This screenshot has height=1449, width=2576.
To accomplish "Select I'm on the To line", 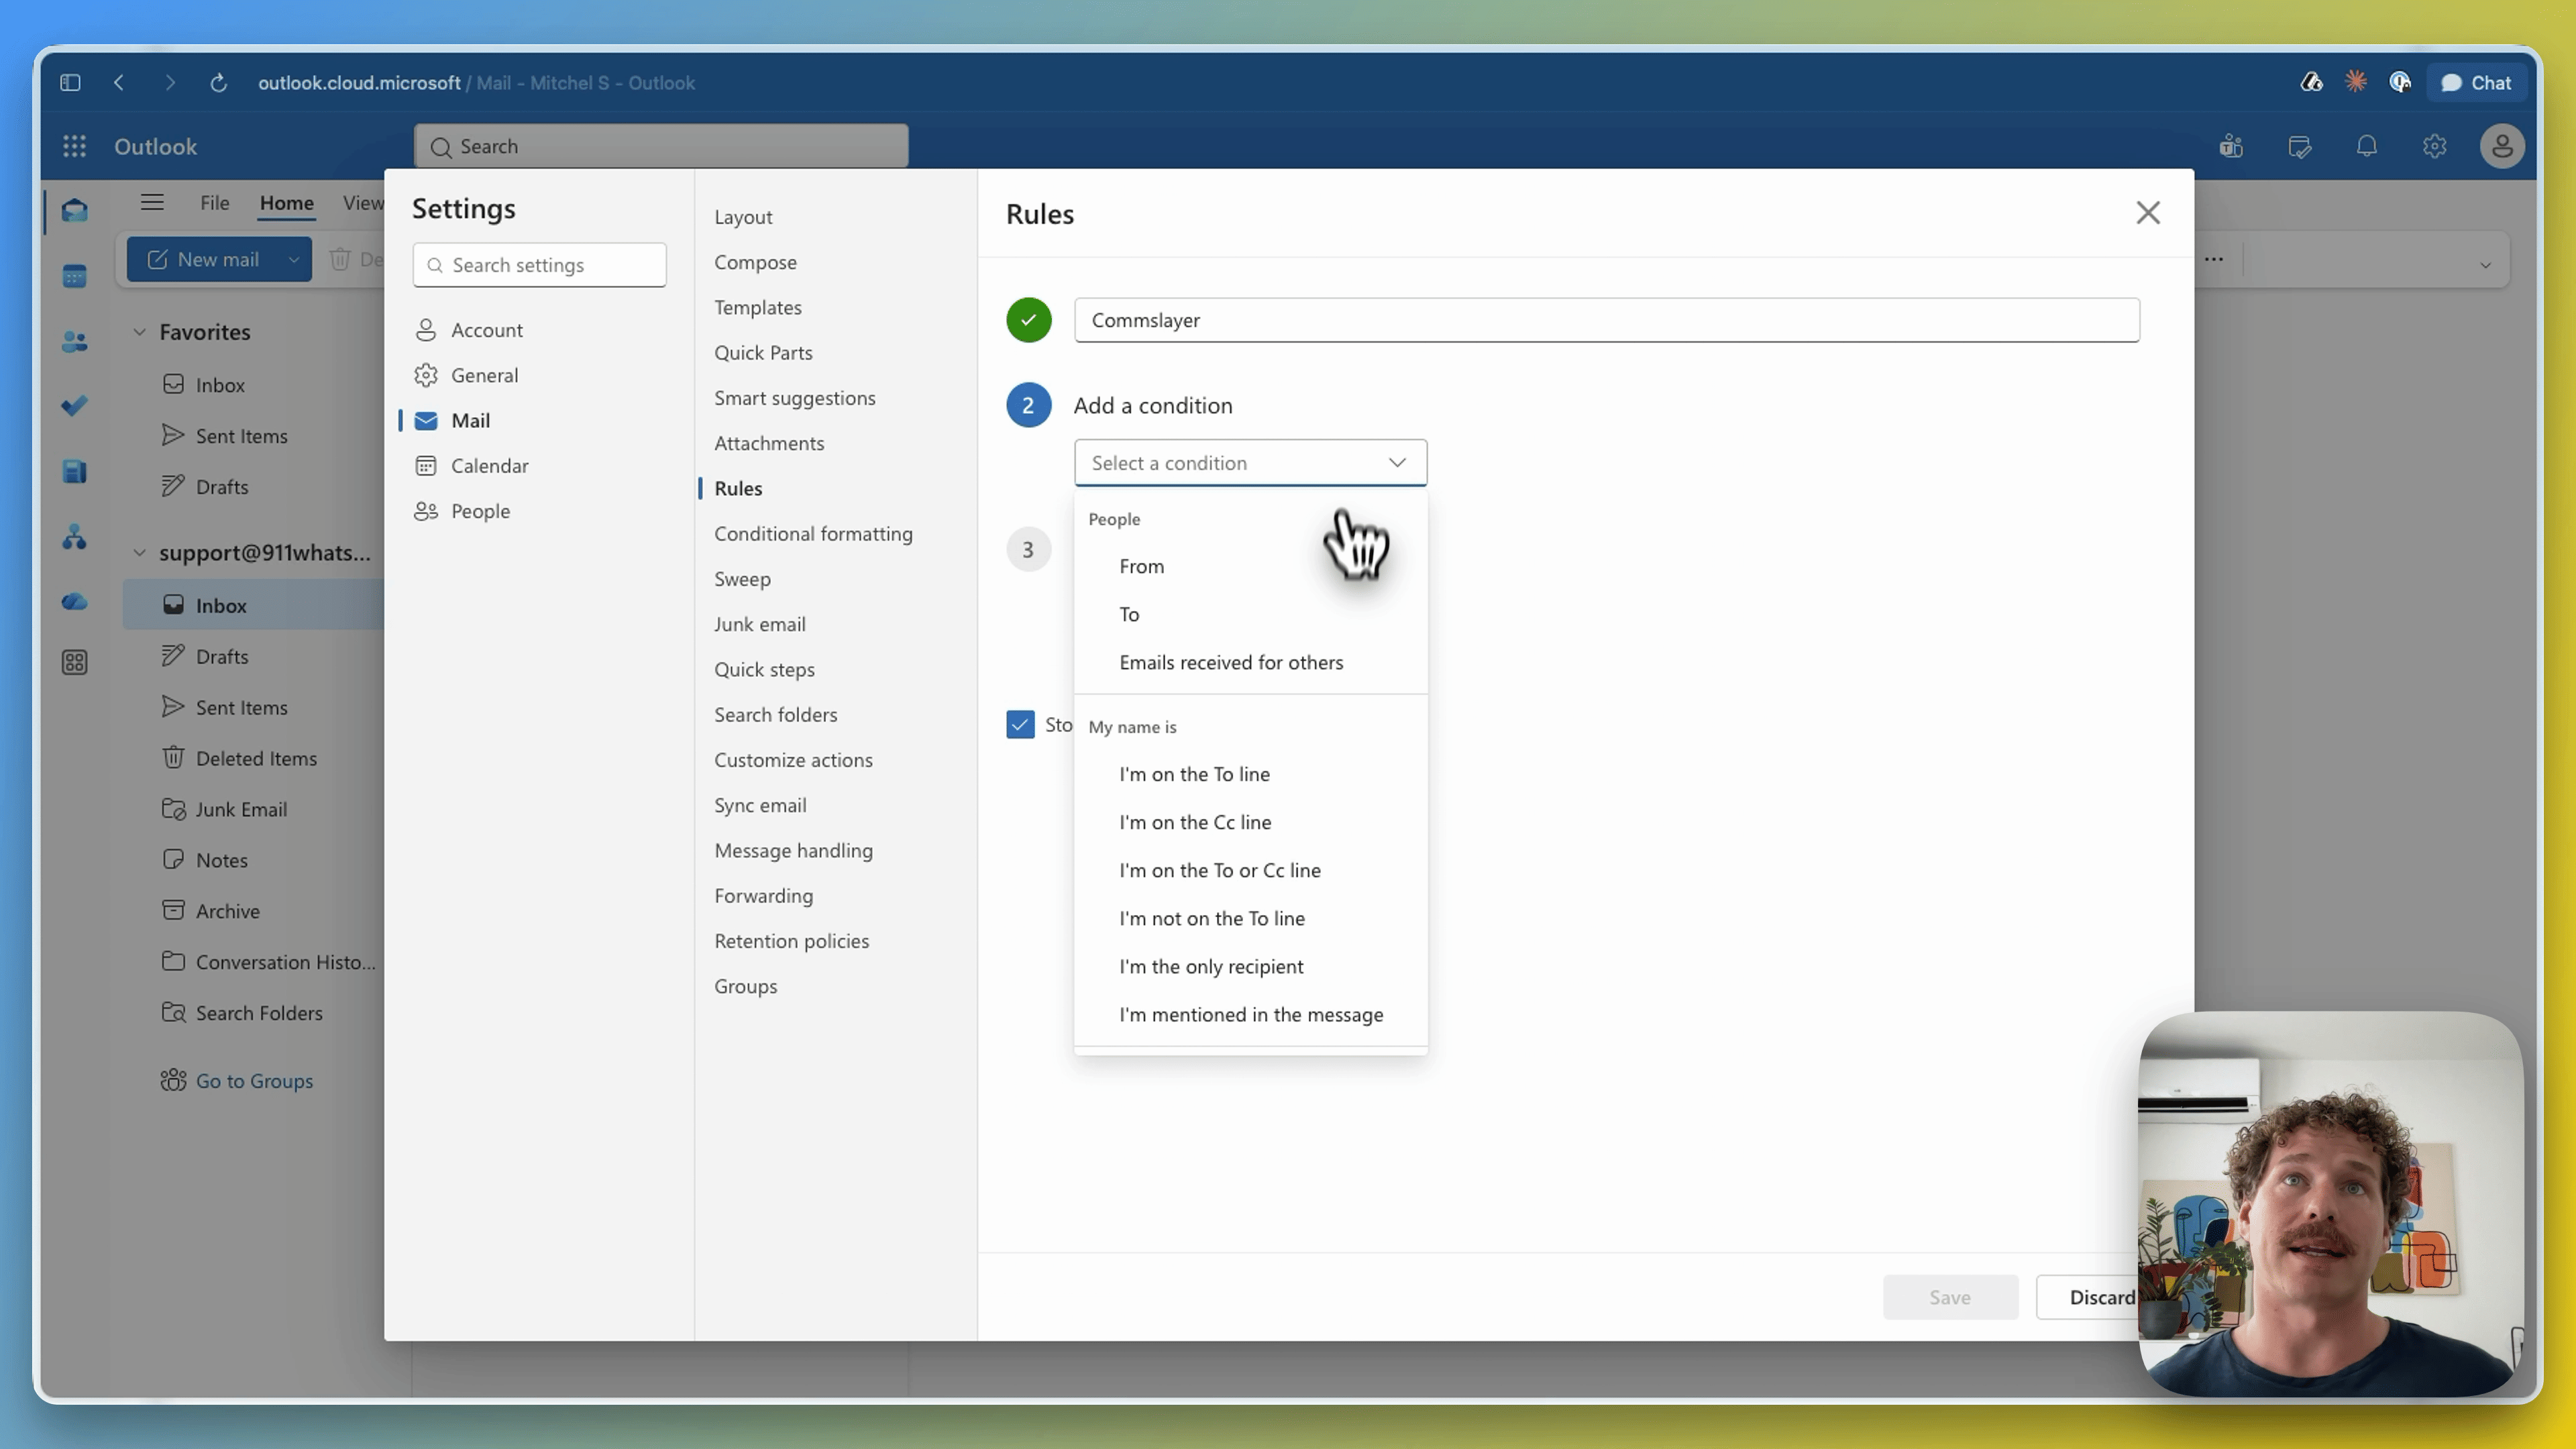I will pos(1250,774).
